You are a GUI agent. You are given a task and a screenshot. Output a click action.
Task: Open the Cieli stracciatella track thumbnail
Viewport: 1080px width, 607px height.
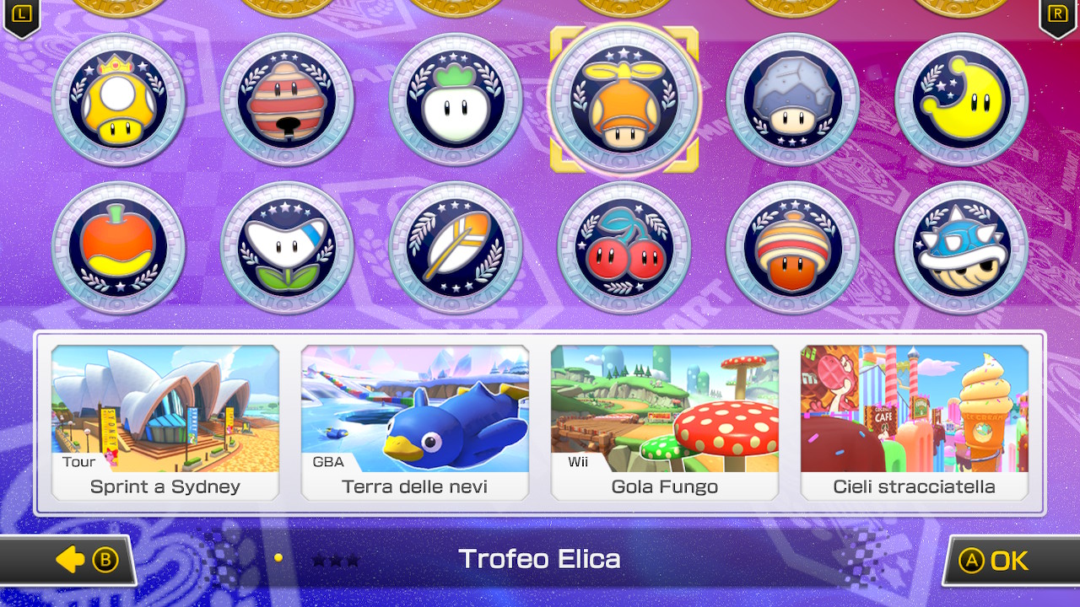915,422
